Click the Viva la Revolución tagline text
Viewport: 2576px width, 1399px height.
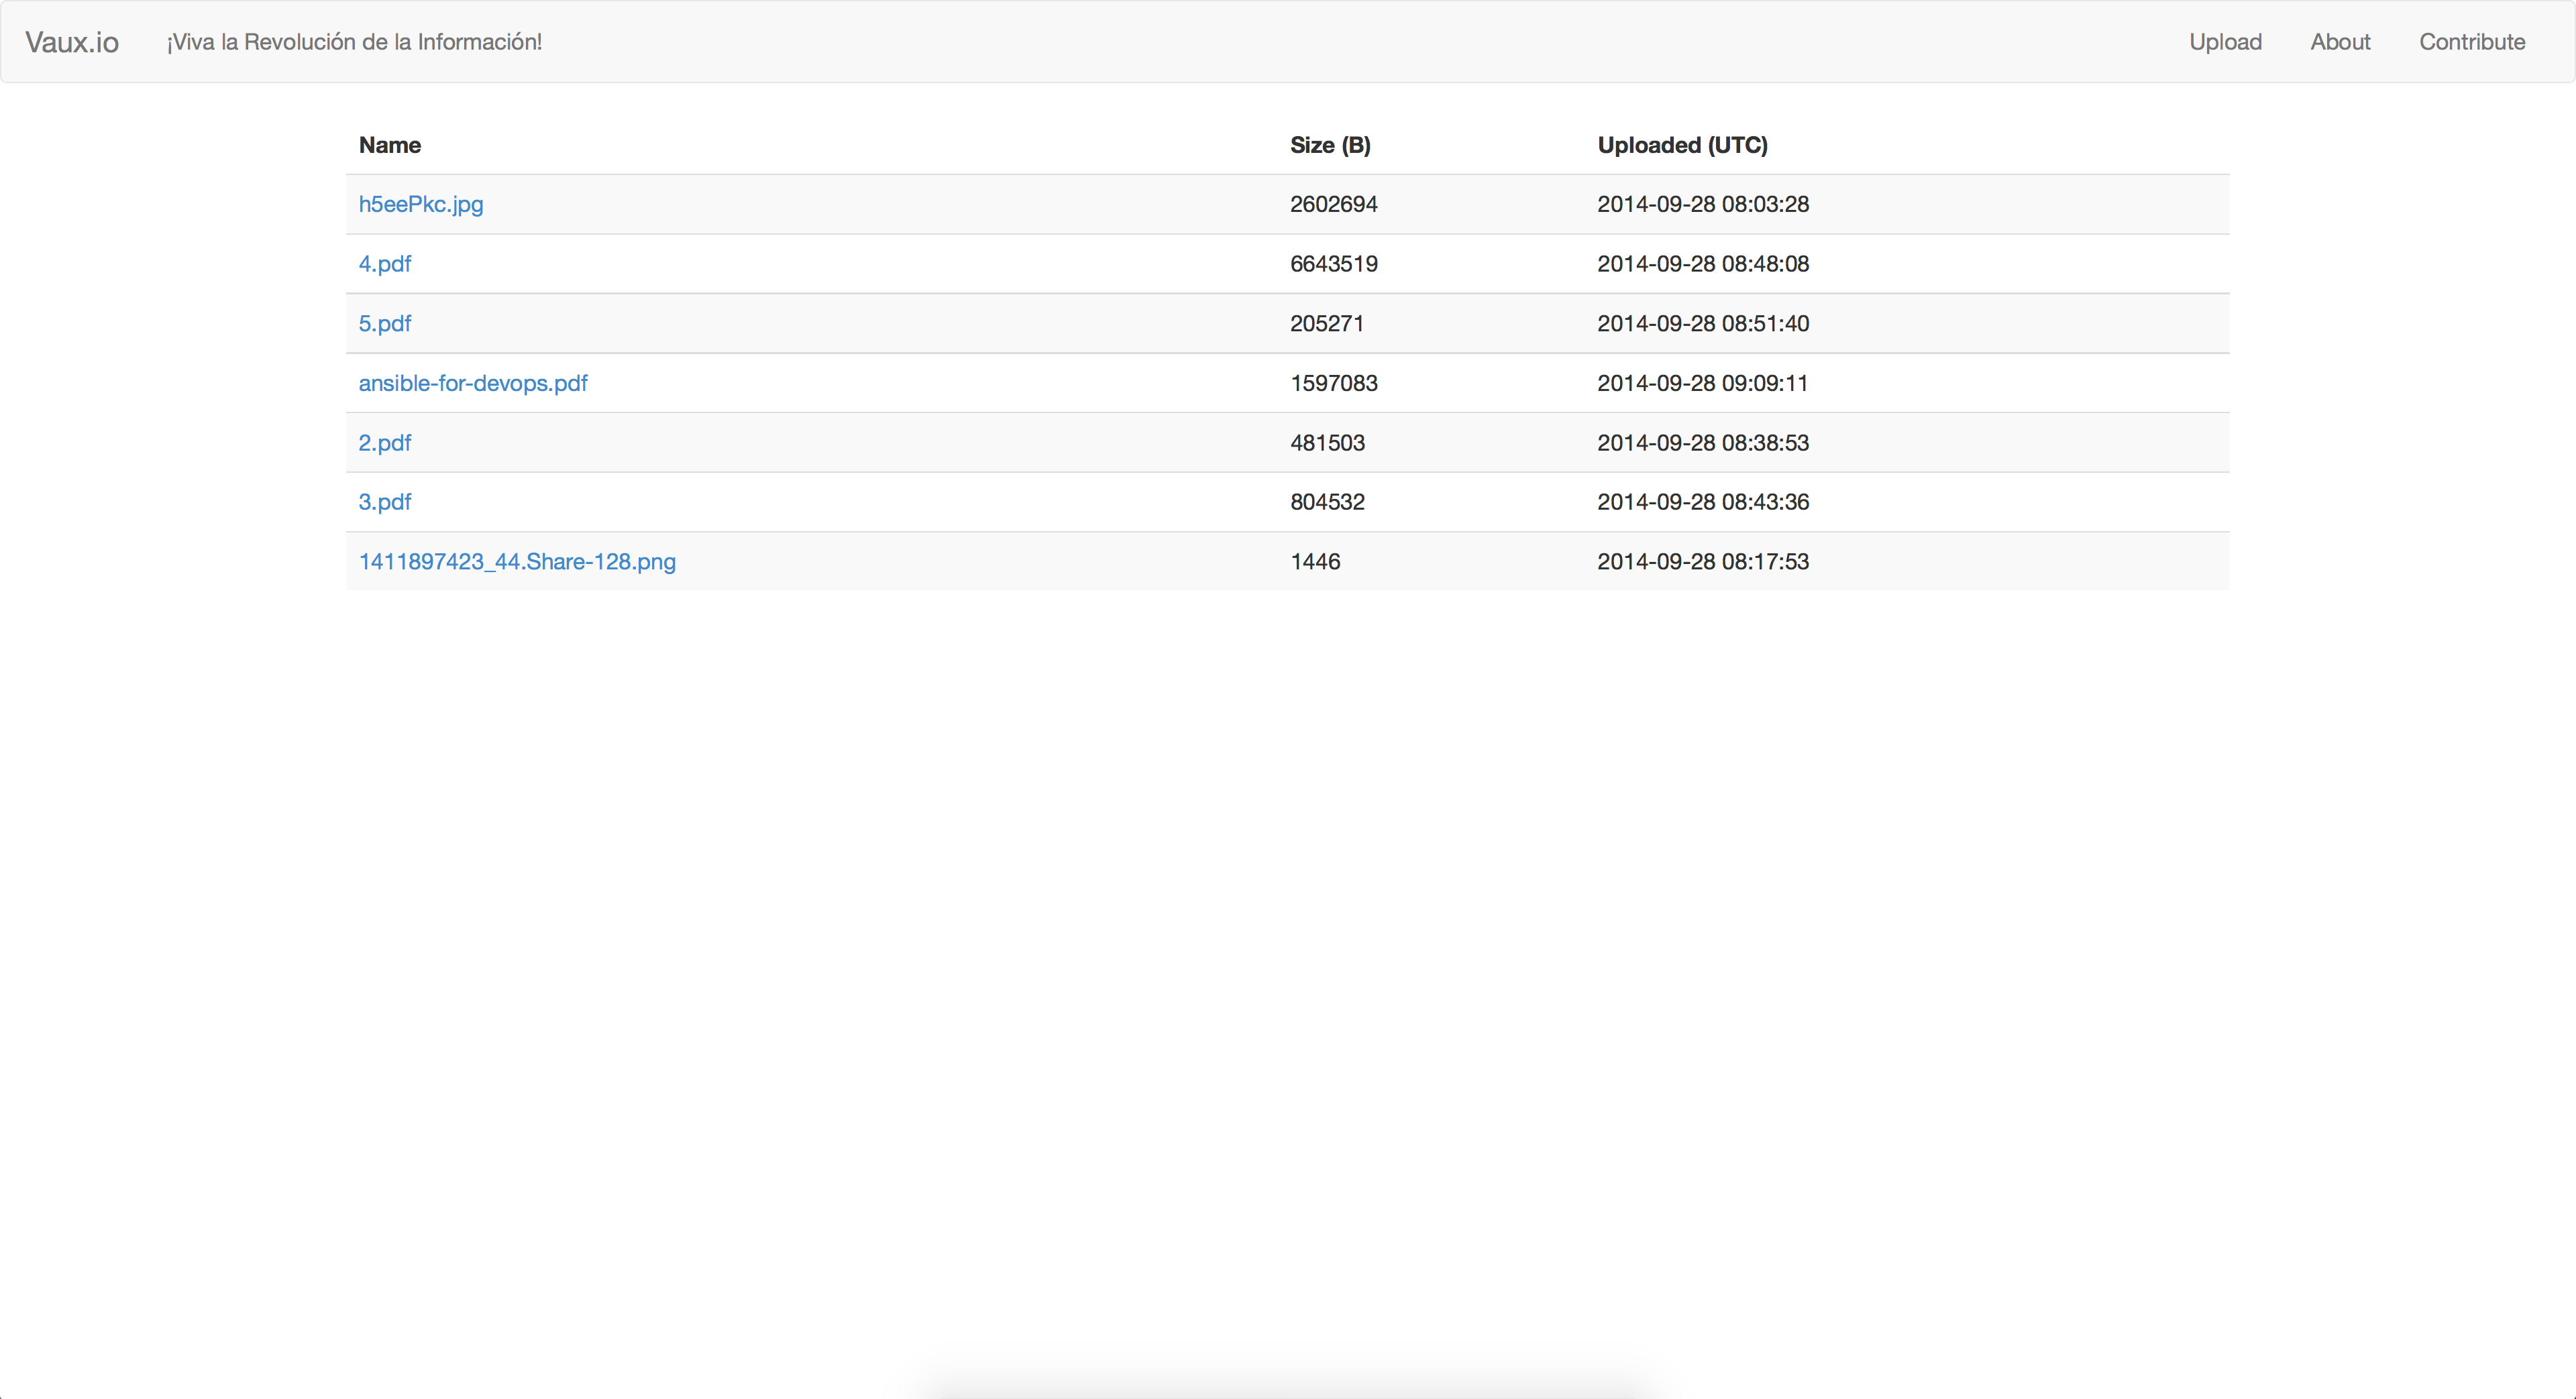pos(354,42)
